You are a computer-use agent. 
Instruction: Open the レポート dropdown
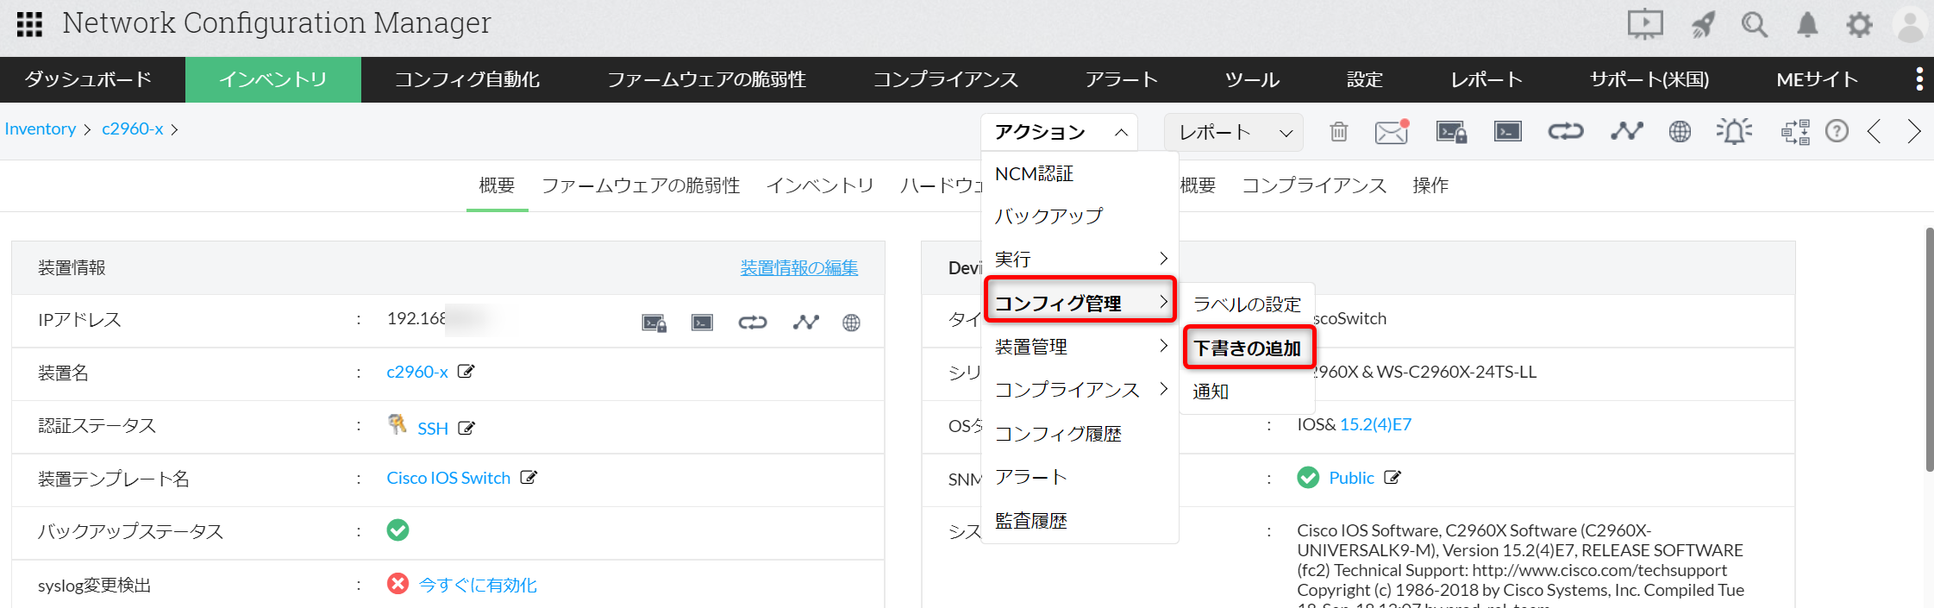point(1234,132)
